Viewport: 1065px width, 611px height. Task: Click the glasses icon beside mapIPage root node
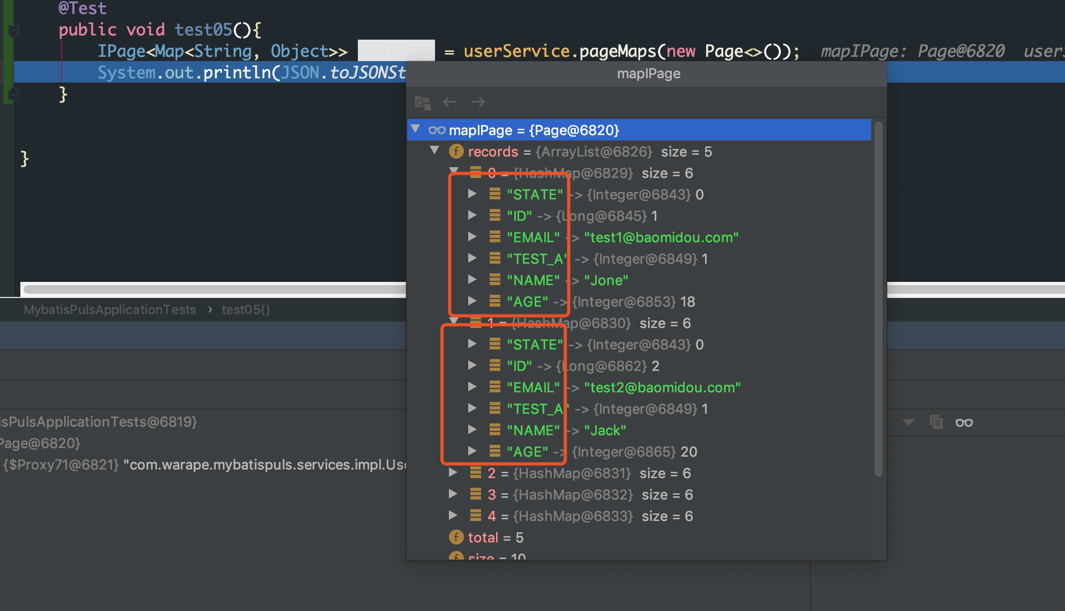437,130
